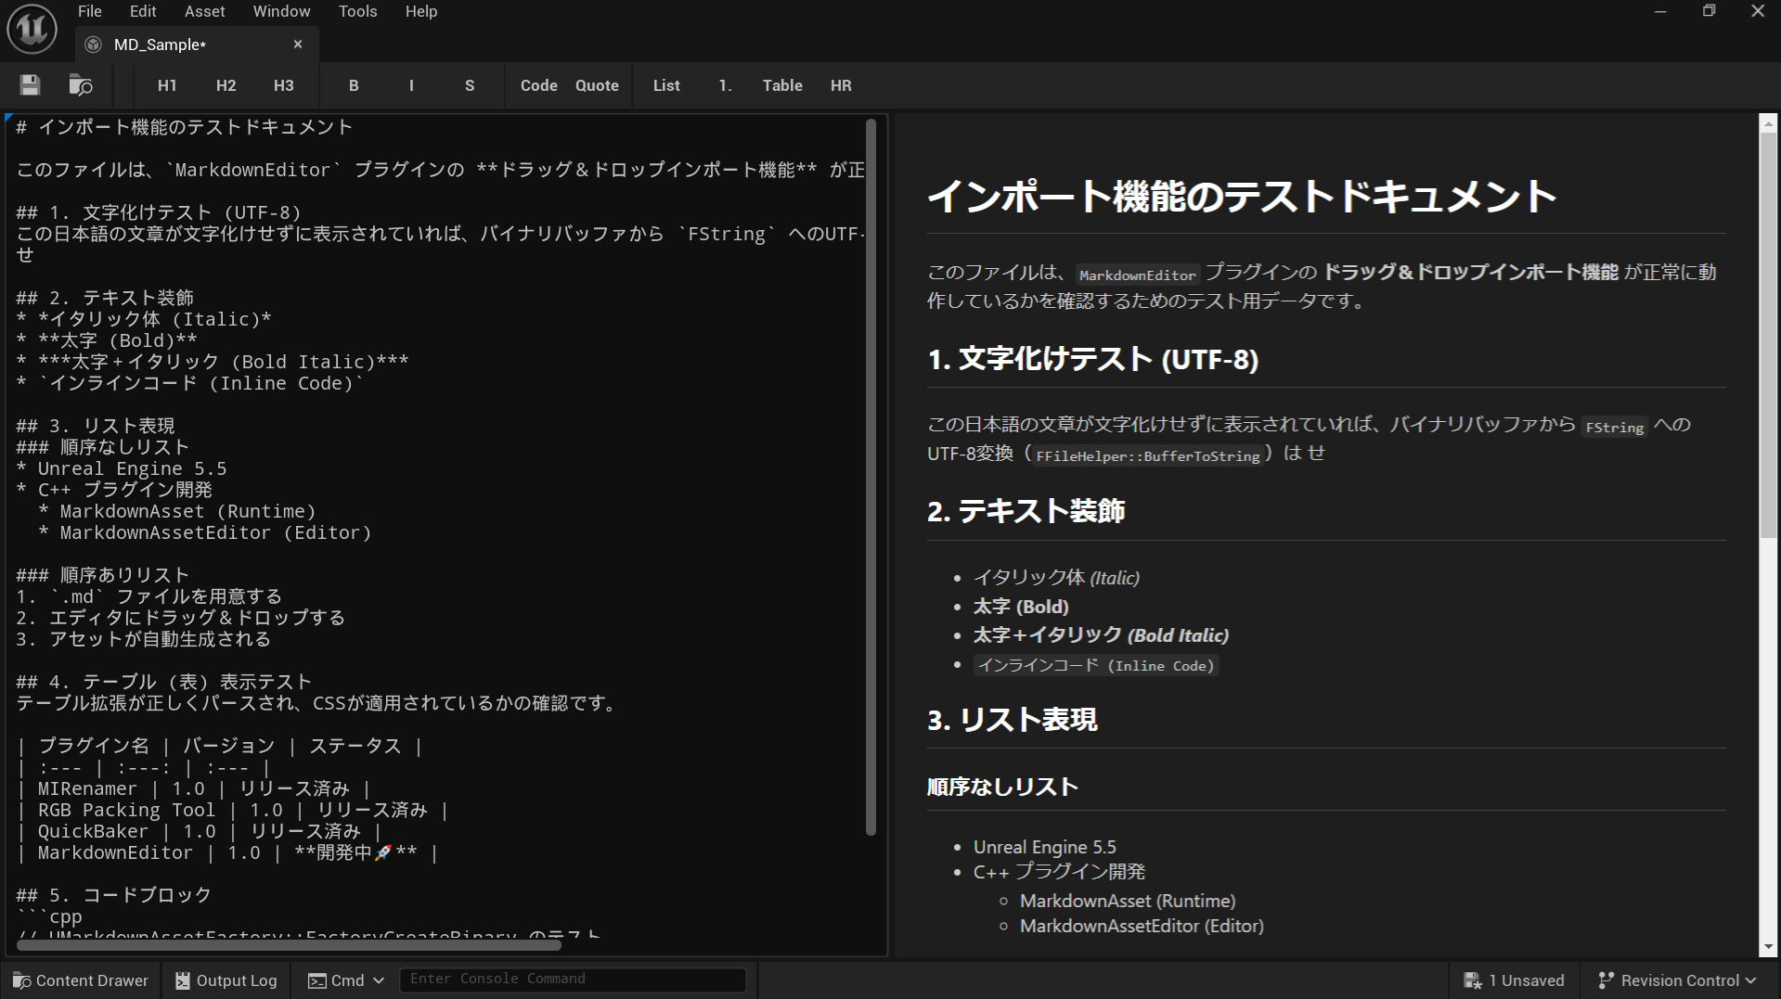Click the 1 Unsaved status indicator
1781x999 pixels.
click(1513, 980)
